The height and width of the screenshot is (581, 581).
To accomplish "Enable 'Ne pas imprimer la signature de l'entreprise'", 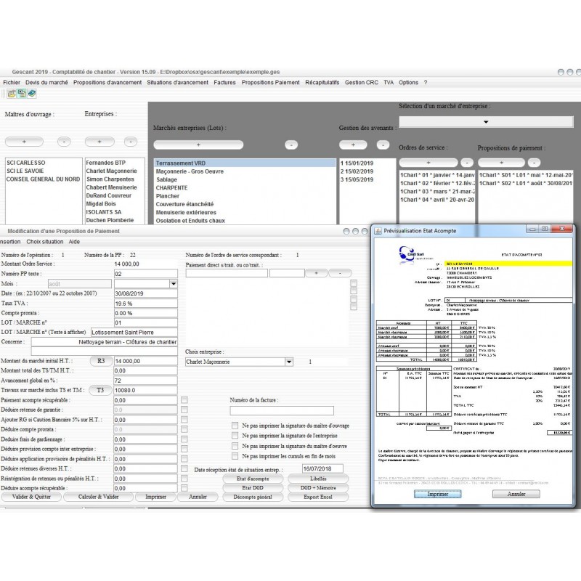I will [x=235, y=435].
